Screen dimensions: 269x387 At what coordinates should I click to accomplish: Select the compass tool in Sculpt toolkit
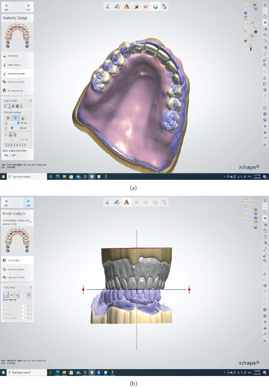point(21,106)
